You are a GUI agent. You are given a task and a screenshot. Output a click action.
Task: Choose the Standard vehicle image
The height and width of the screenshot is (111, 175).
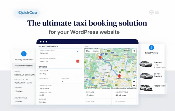point(146,64)
